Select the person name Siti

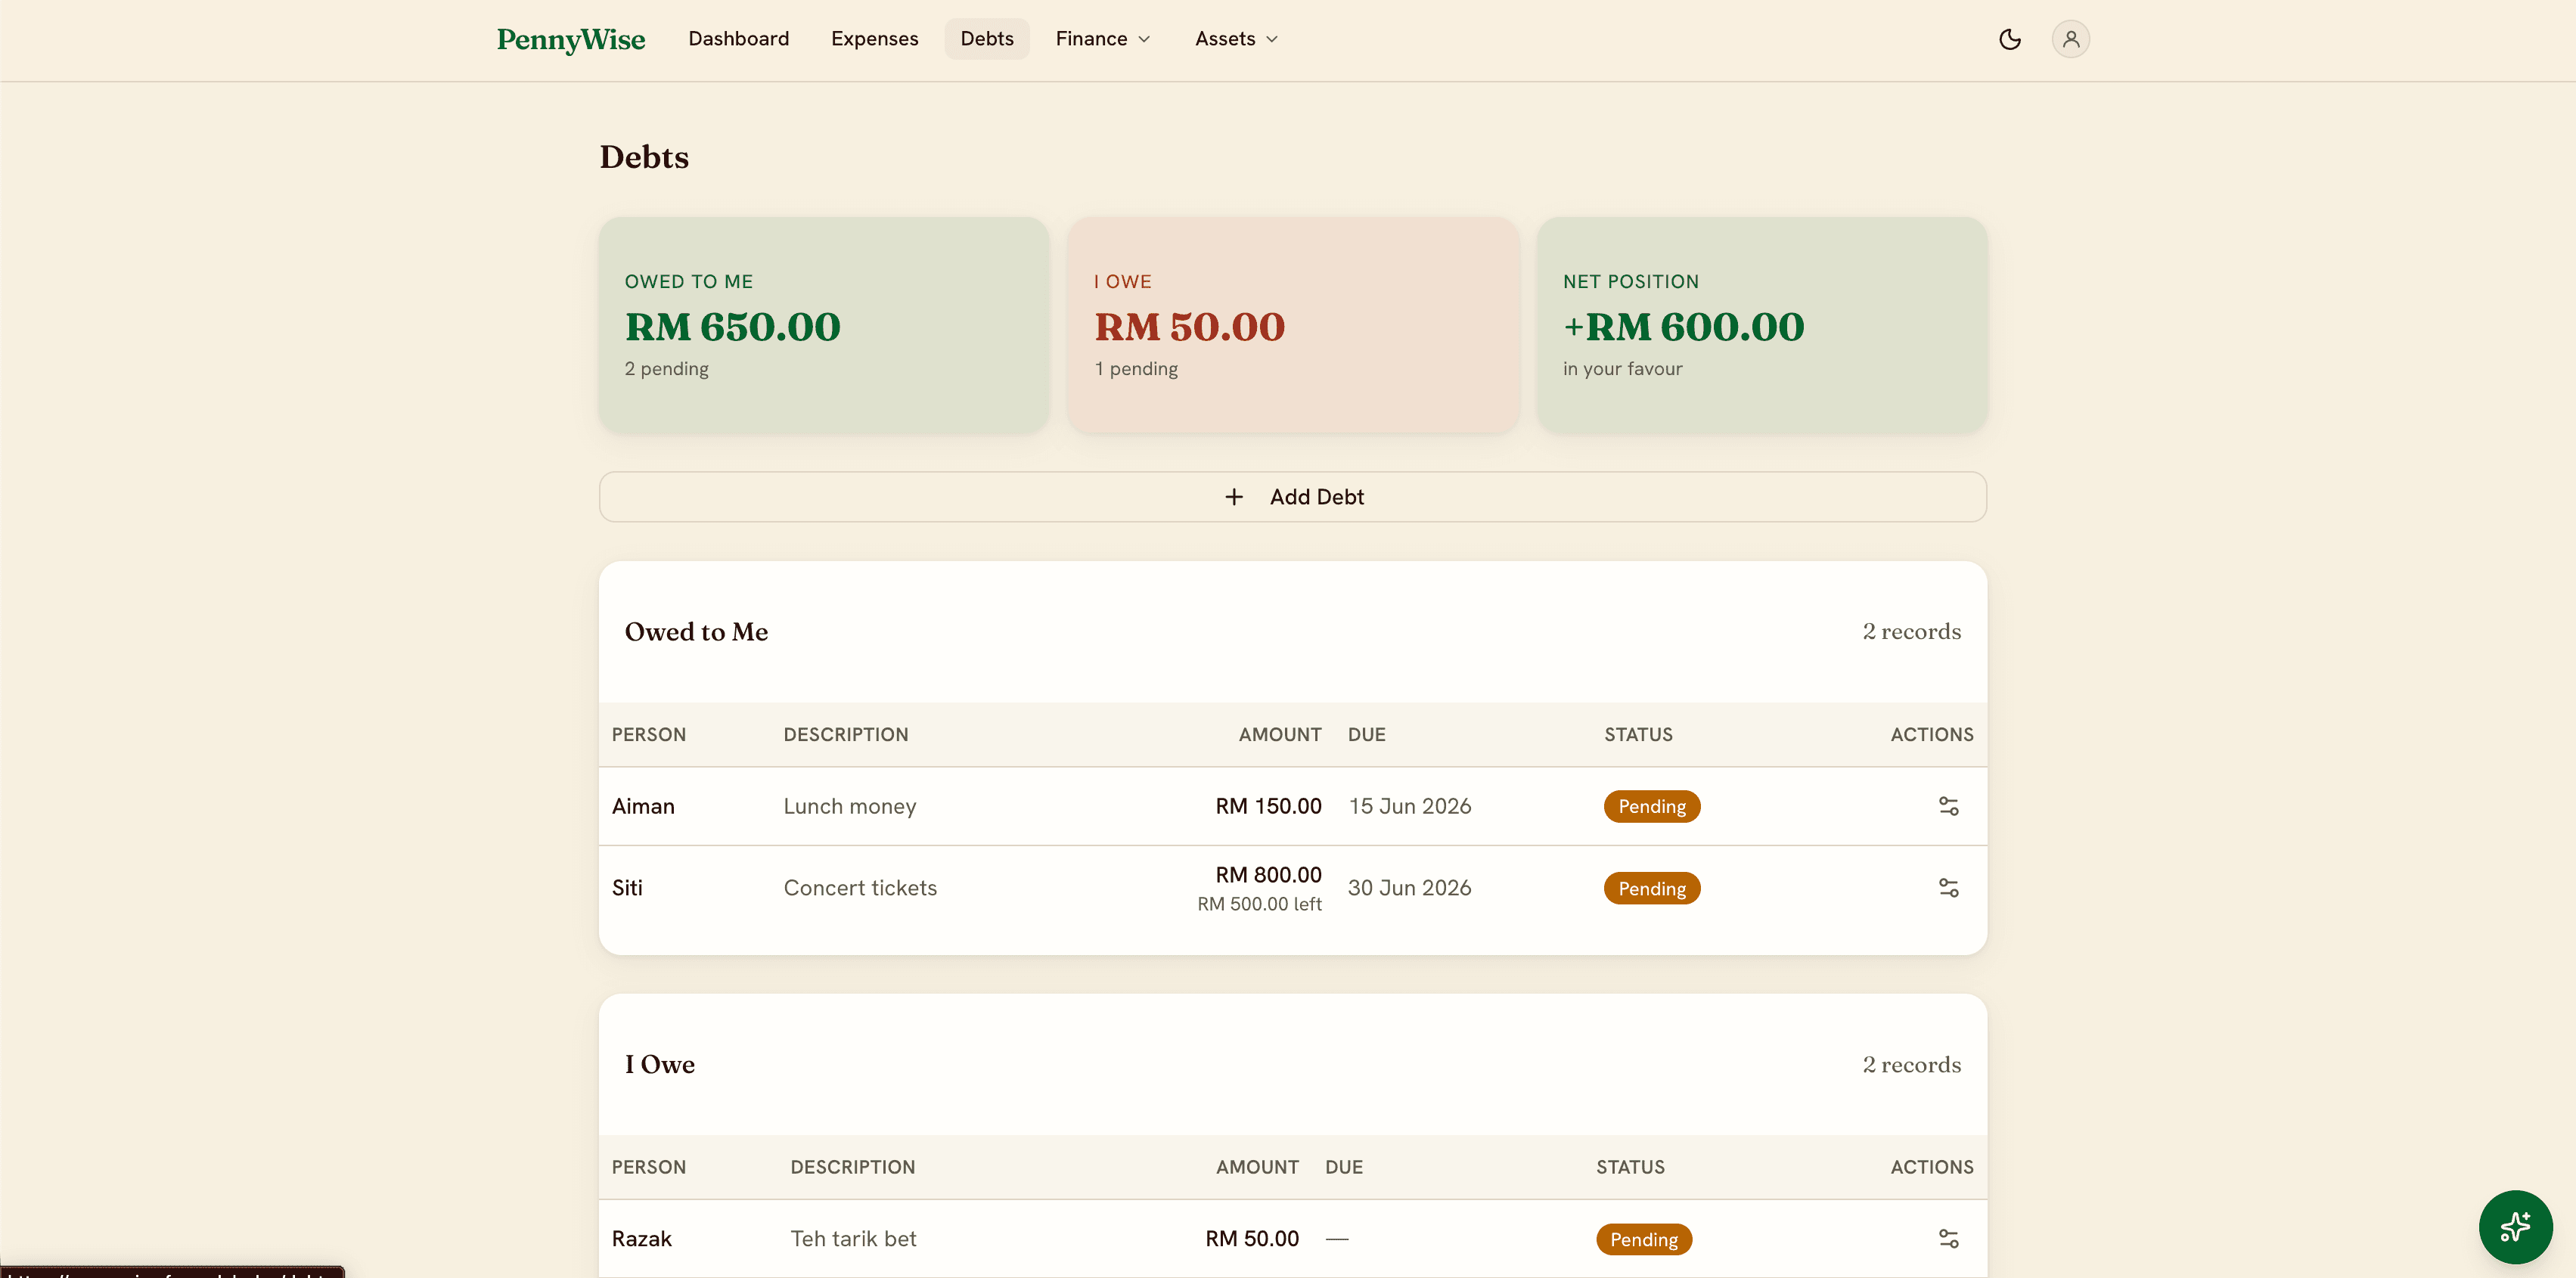[627, 888]
